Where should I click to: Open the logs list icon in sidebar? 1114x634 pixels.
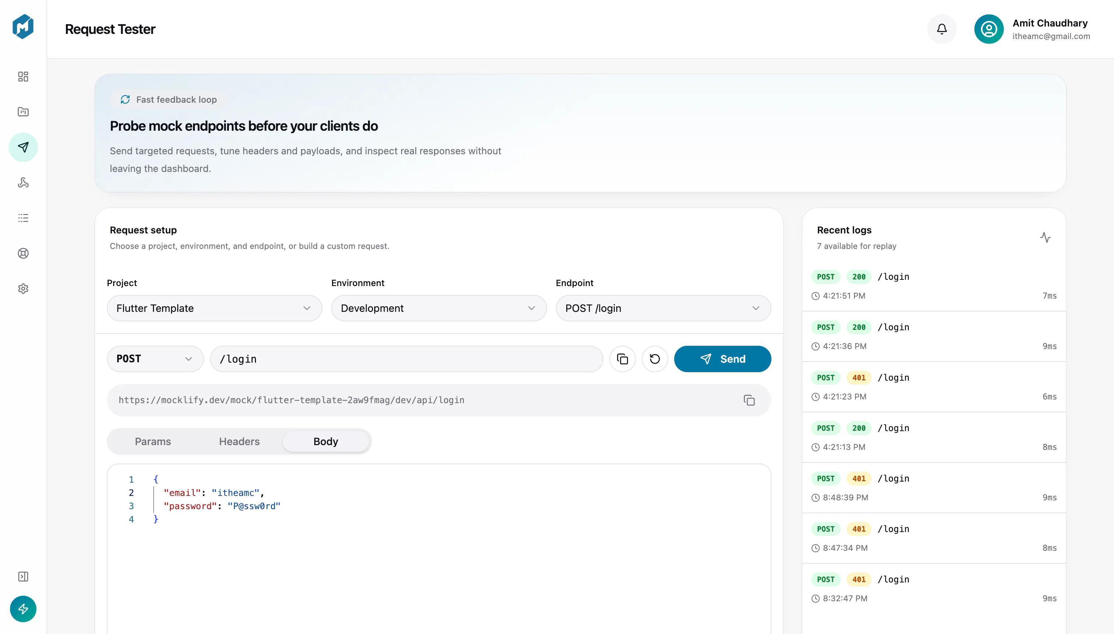pyautogui.click(x=23, y=218)
